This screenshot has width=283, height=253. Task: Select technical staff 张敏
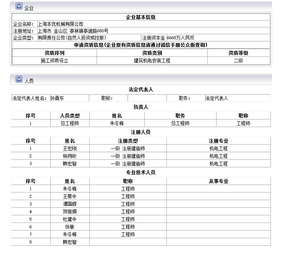[x=70, y=227]
